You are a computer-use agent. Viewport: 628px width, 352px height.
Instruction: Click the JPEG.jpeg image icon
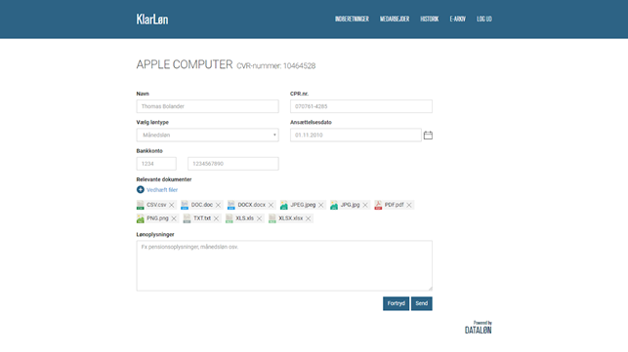(x=284, y=205)
